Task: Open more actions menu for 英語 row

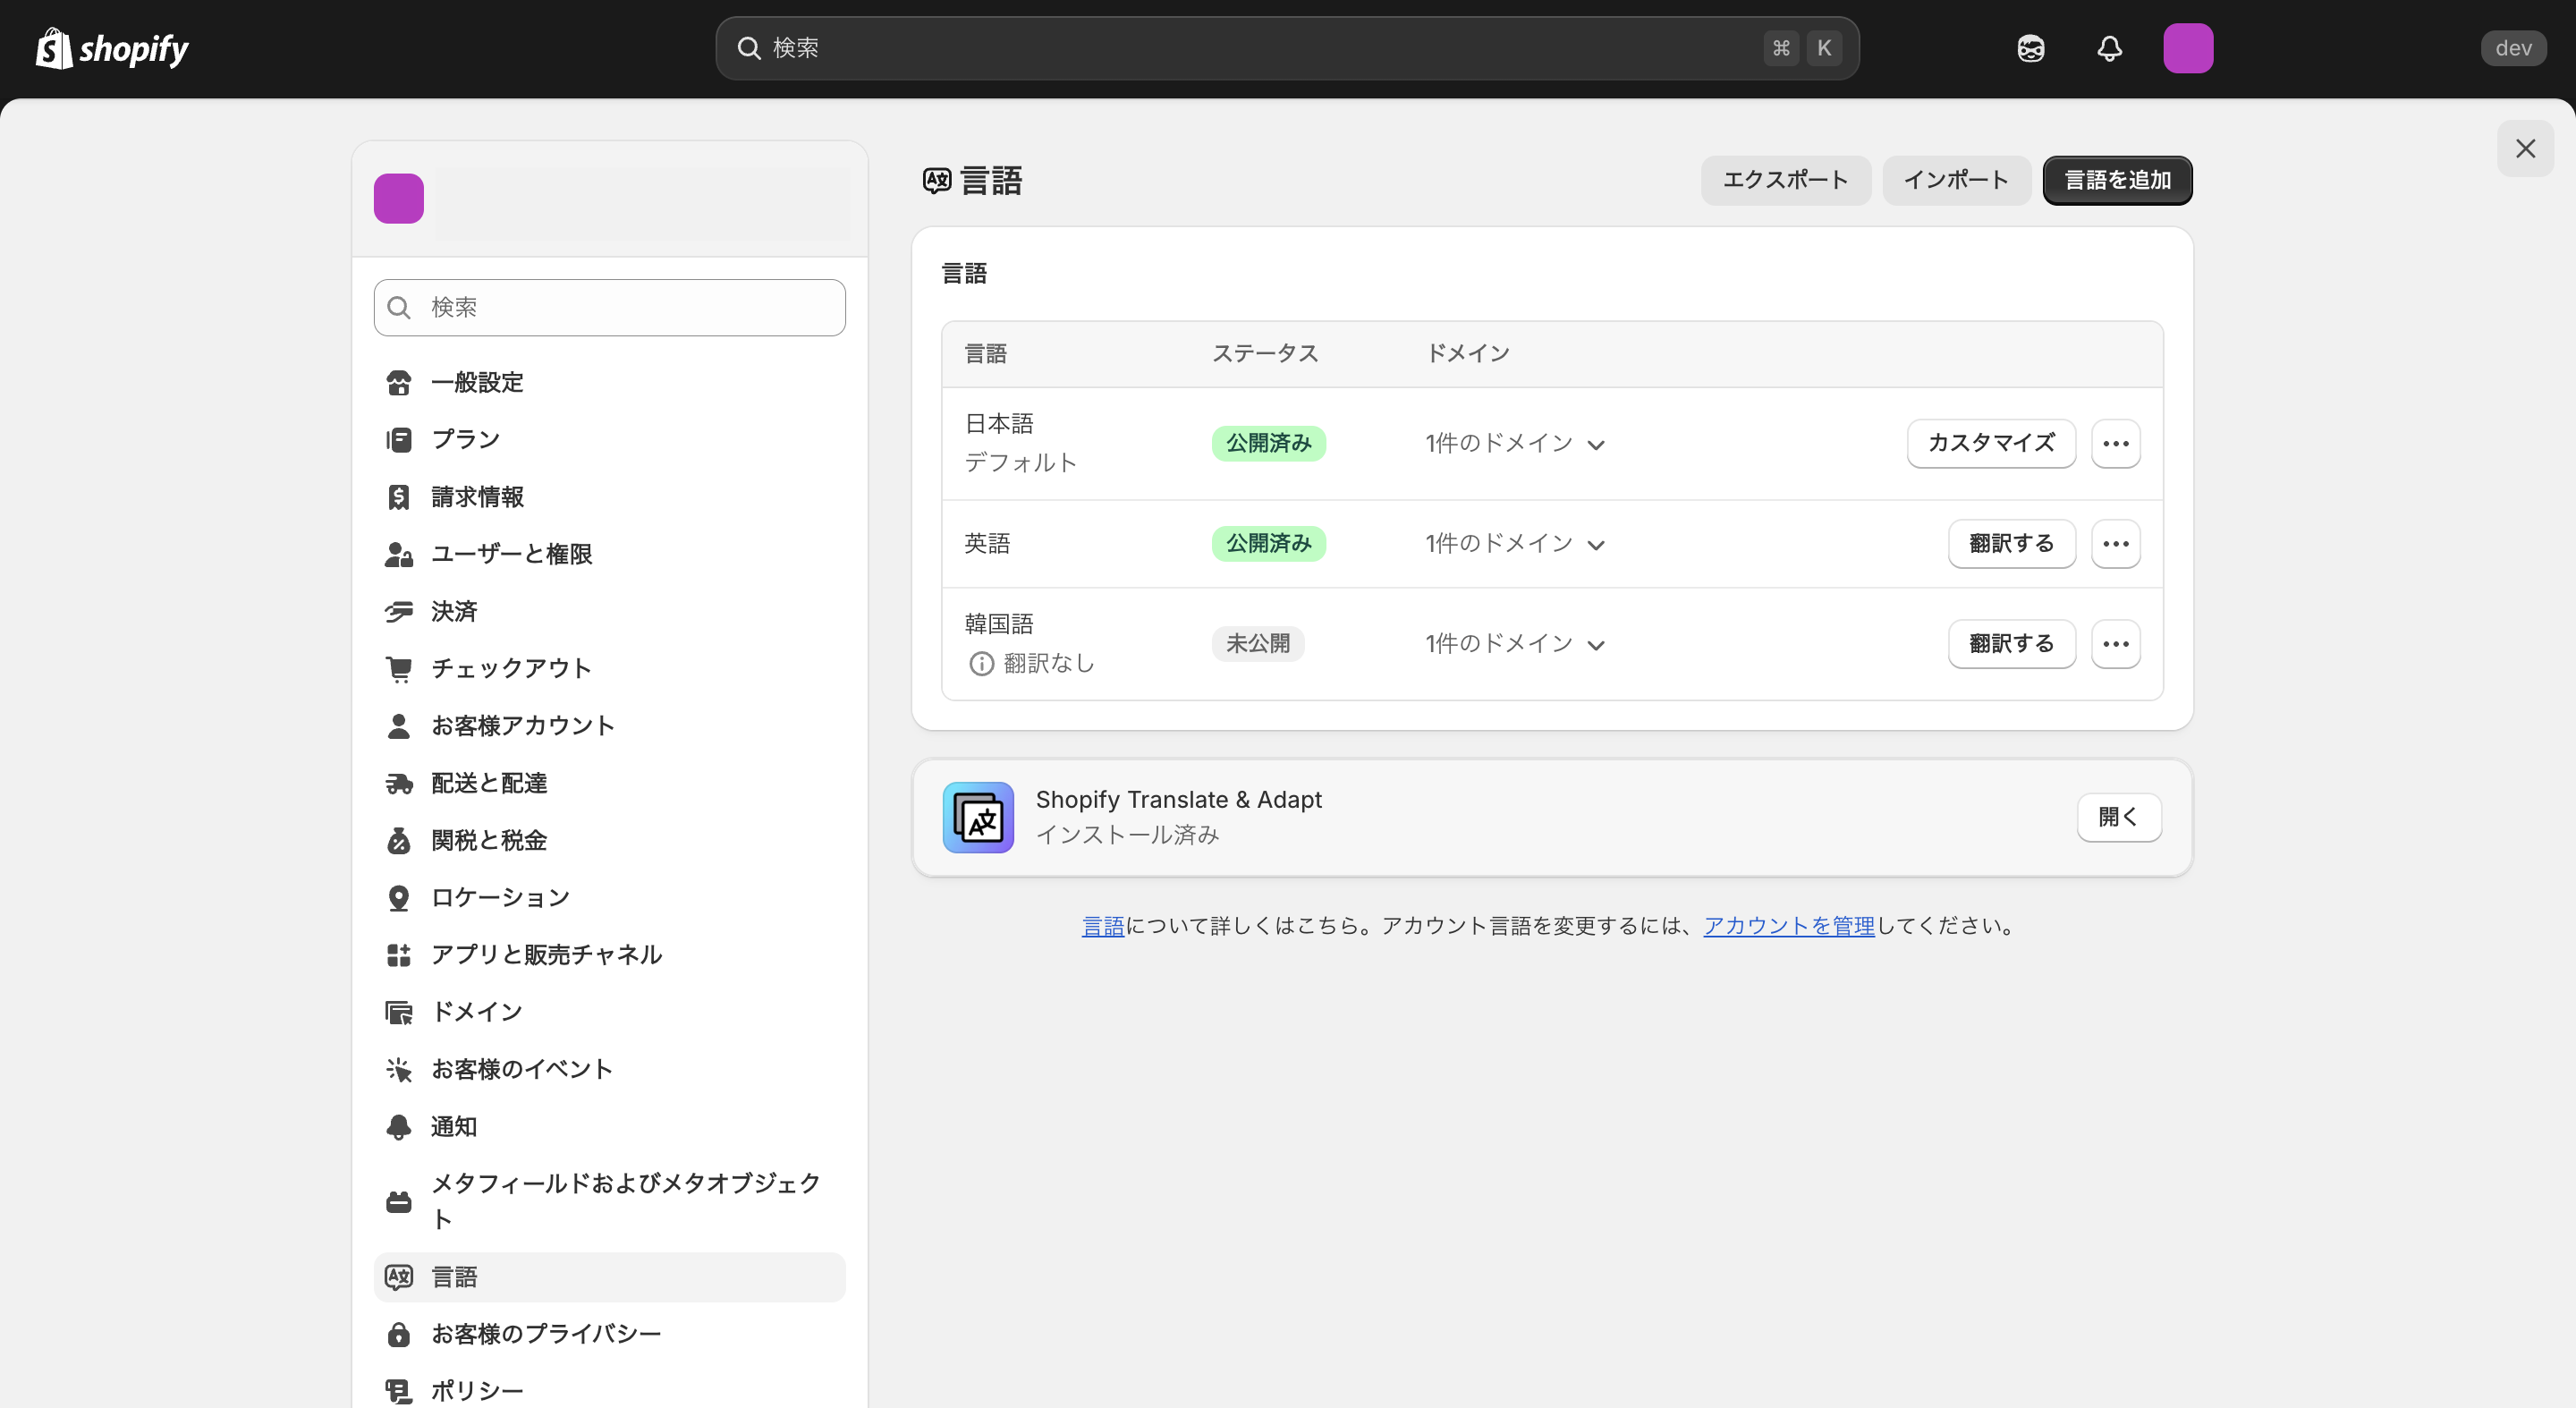Action: click(2115, 543)
